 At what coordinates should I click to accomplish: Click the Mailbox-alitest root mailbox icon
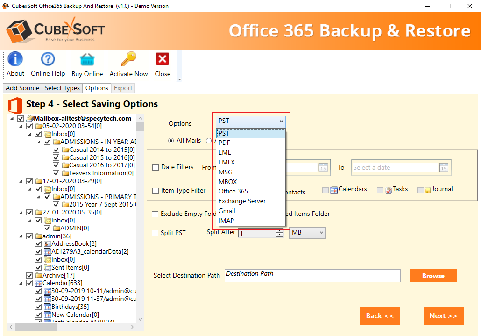[x=30, y=118]
